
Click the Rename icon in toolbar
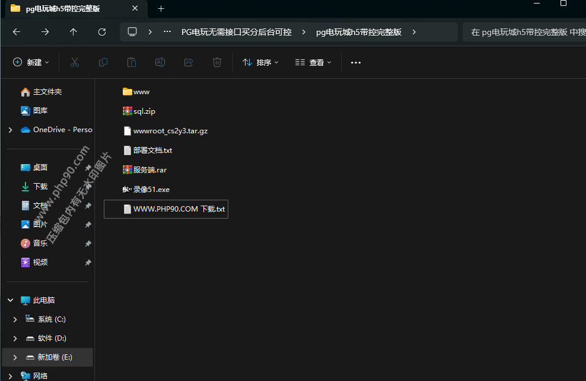(160, 62)
